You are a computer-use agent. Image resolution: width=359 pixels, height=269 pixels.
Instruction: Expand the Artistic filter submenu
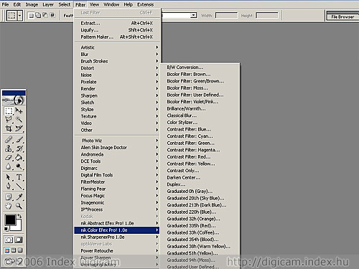tap(117, 47)
